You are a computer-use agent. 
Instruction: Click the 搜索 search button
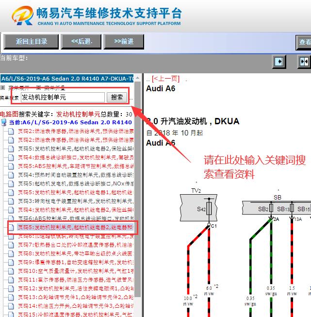117,98
